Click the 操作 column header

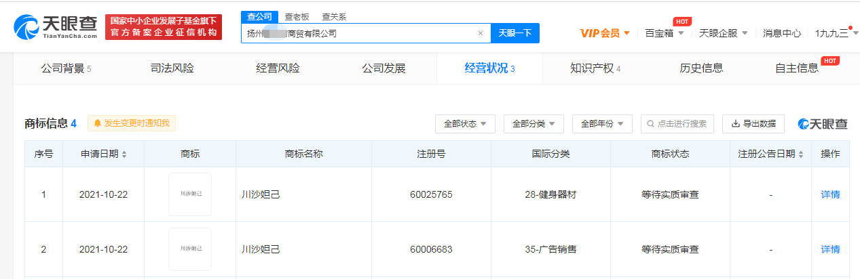point(830,154)
